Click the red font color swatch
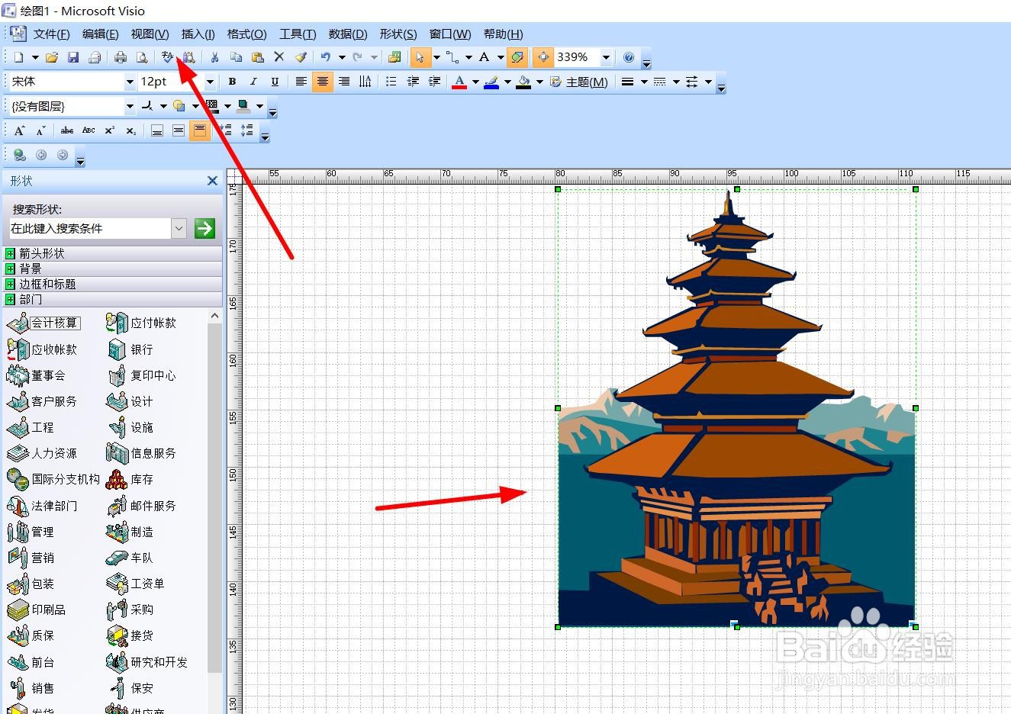1011x714 pixels. coord(459,82)
